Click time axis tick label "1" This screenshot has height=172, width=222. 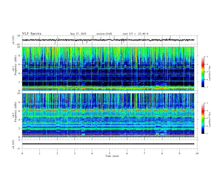[x=40, y=153]
